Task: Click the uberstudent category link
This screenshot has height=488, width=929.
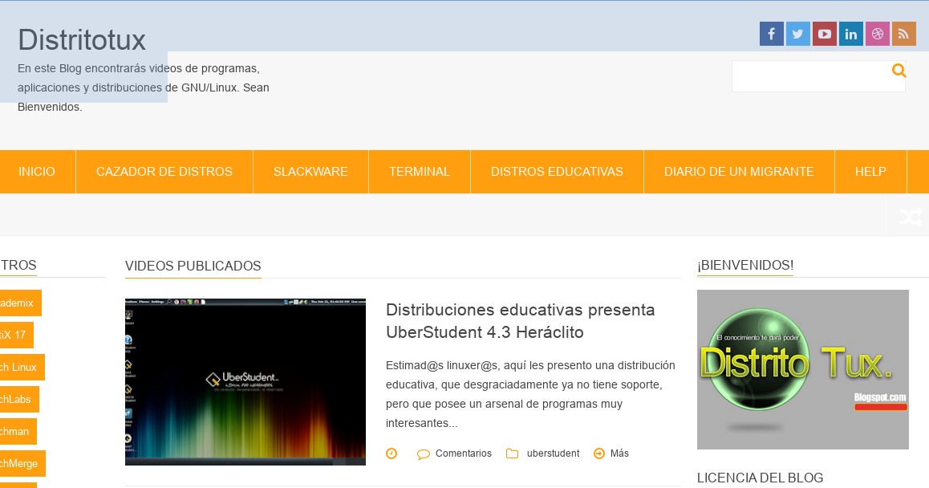Action: (553, 453)
